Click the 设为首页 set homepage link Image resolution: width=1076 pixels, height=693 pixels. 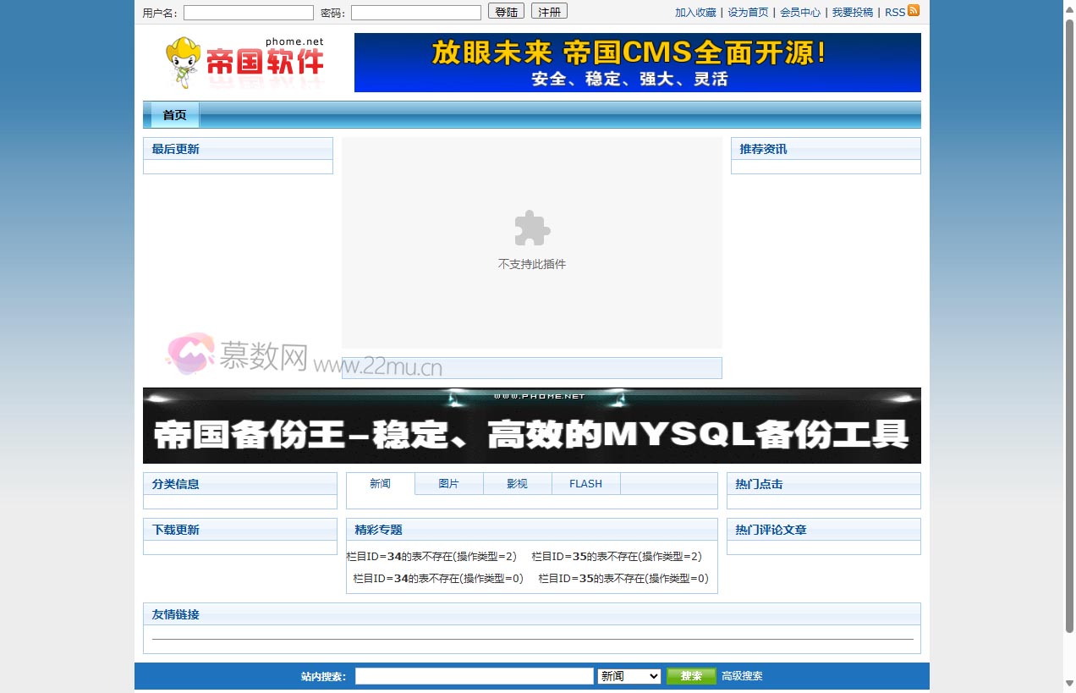pos(748,12)
